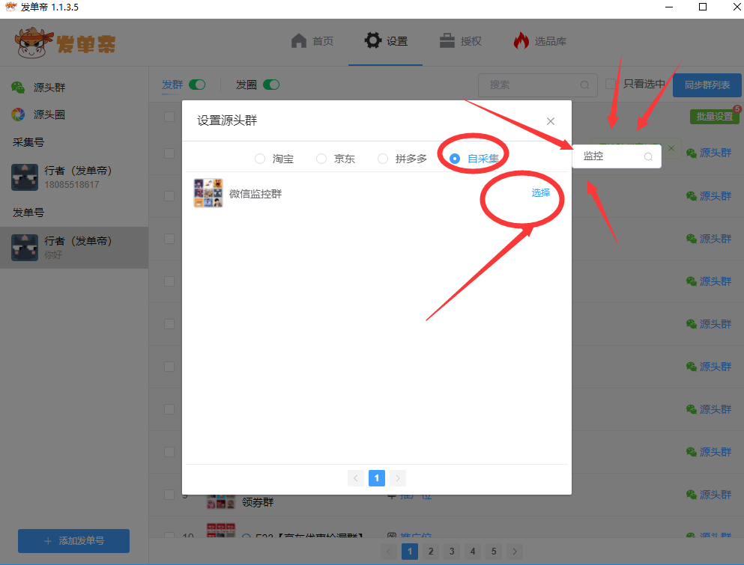Switch to the 发群 tab label
This screenshot has height=565, width=744.
(172, 85)
